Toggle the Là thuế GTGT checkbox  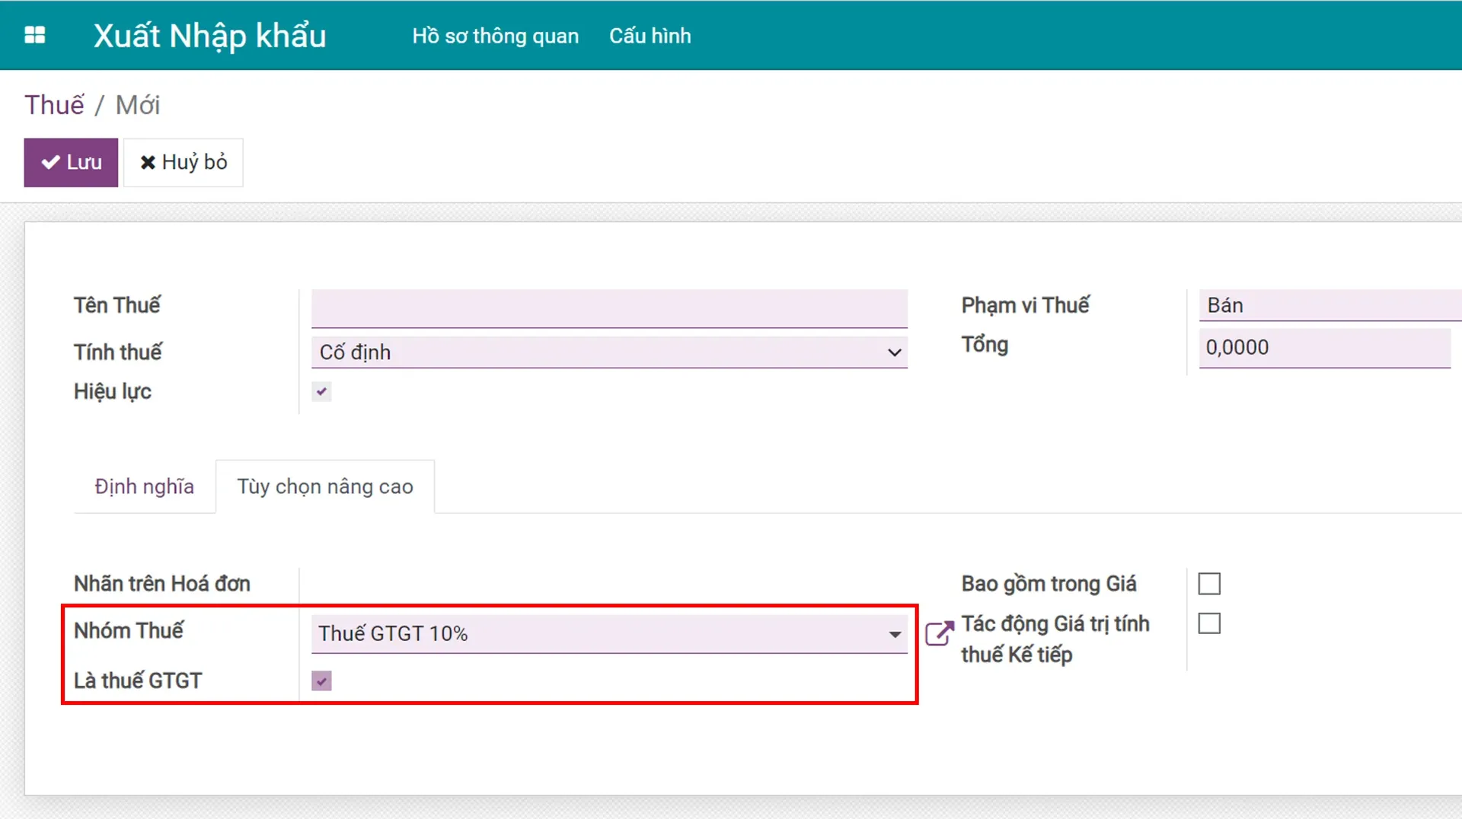tap(321, 681)
